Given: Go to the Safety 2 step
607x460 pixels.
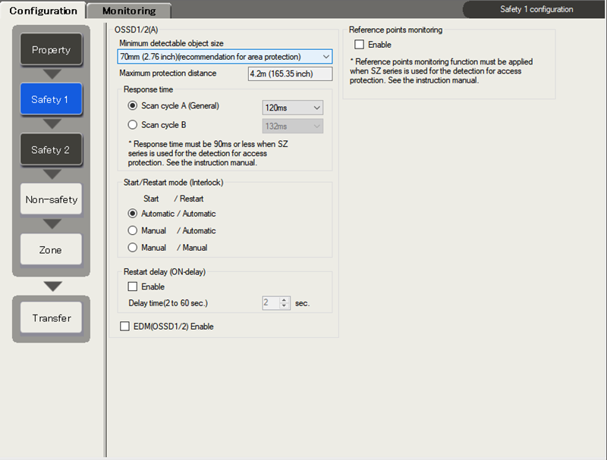Looking at the screenshot, I should tap(51, 149).
